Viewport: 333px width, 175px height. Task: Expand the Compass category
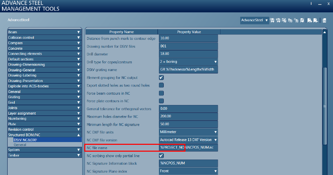pos(45,43)
